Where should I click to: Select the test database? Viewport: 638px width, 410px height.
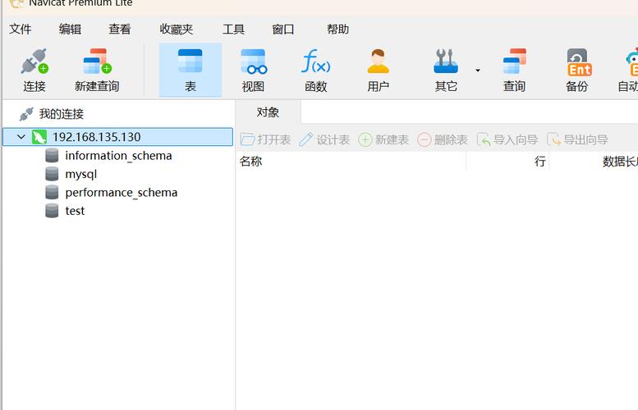[75, 211]
